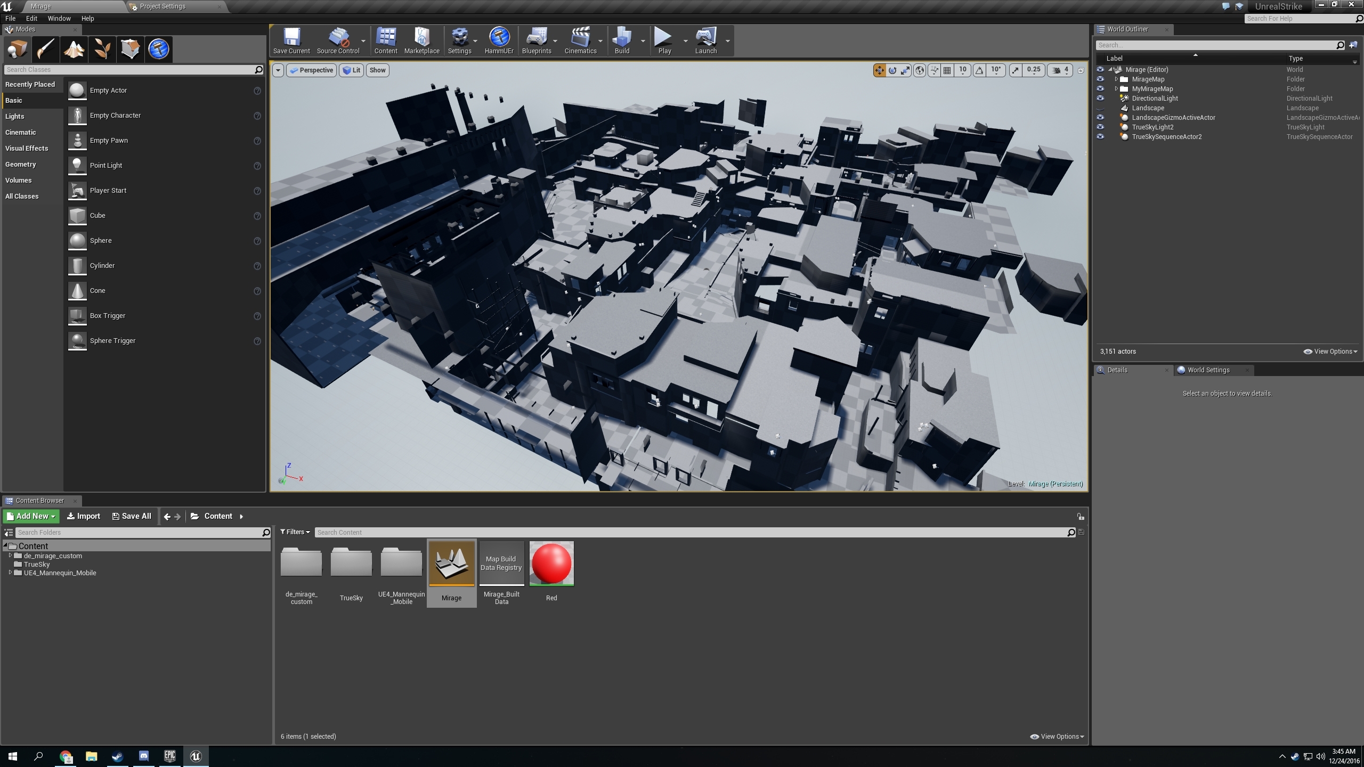Screen dimensions: 1364x767
Task: Activate the Place mode icon
Action: (18, 49)
